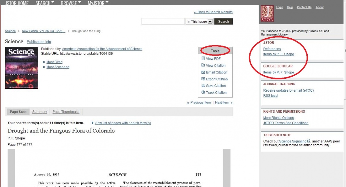Click the Science journal cover thumbnail
Viewport: 346px width, 187px height.
coord(21,67)
